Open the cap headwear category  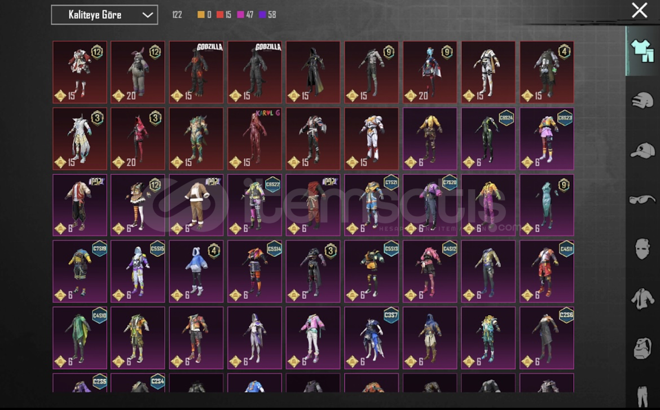coord(643,150)
